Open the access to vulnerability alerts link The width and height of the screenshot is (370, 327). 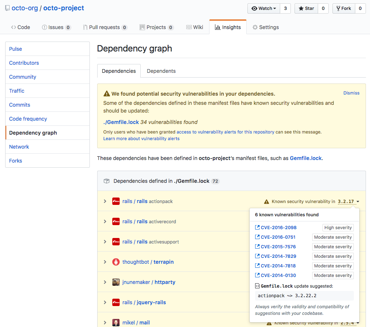[225, 132]
